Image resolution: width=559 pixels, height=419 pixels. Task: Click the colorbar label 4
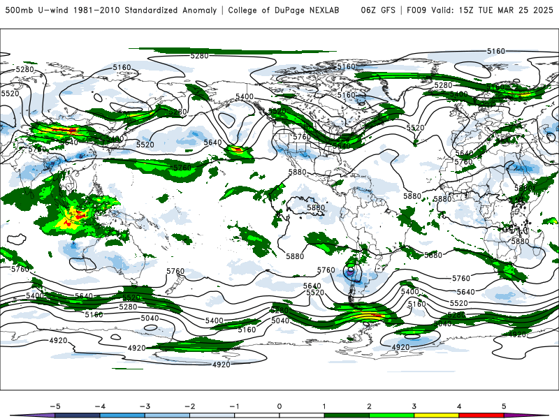(459, 406)
